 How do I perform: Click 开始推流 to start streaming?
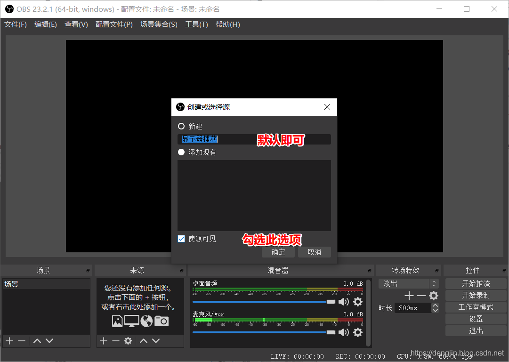[x=476, y=283]
